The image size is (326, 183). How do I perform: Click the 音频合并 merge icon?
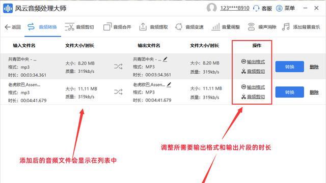[x=107, y=27]
